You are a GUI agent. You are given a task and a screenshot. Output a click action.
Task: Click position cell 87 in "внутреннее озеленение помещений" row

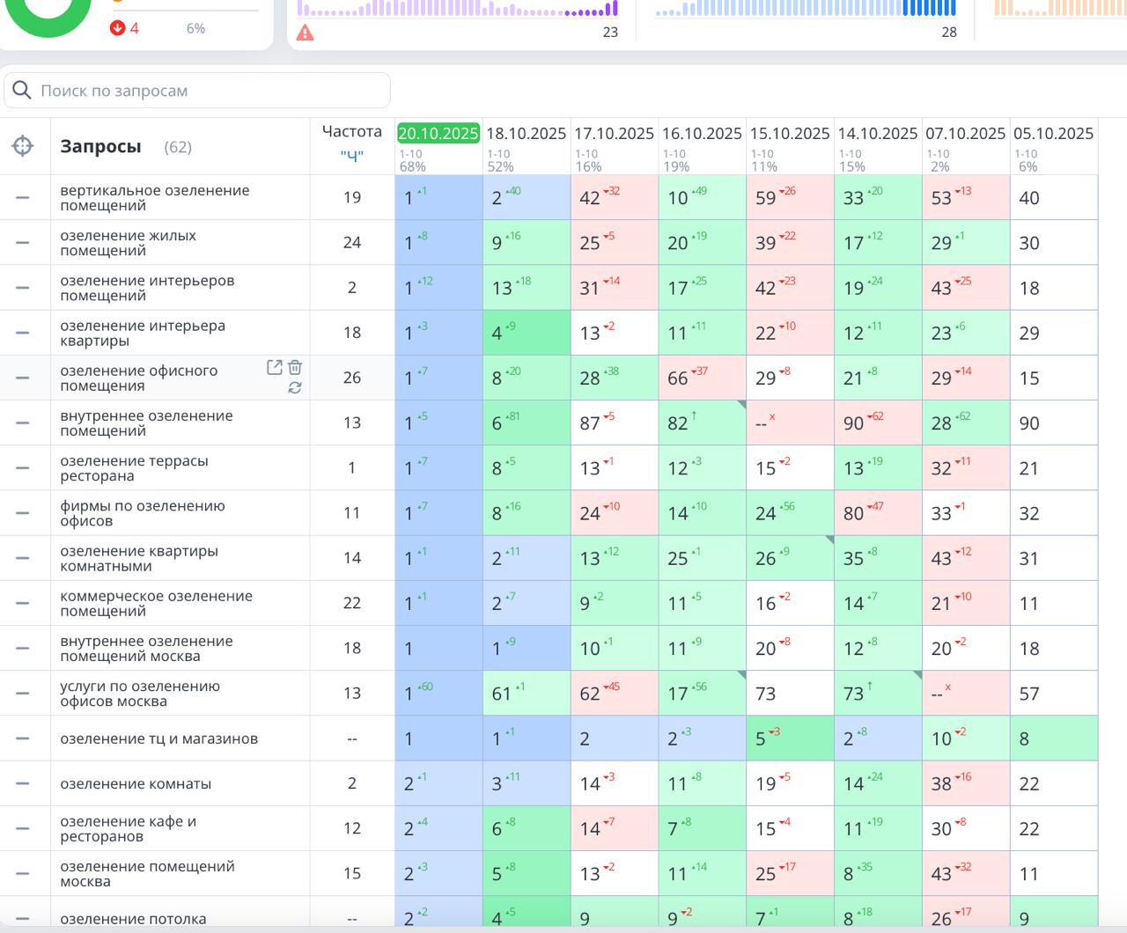pyautogui.click(x=615, y=422)
